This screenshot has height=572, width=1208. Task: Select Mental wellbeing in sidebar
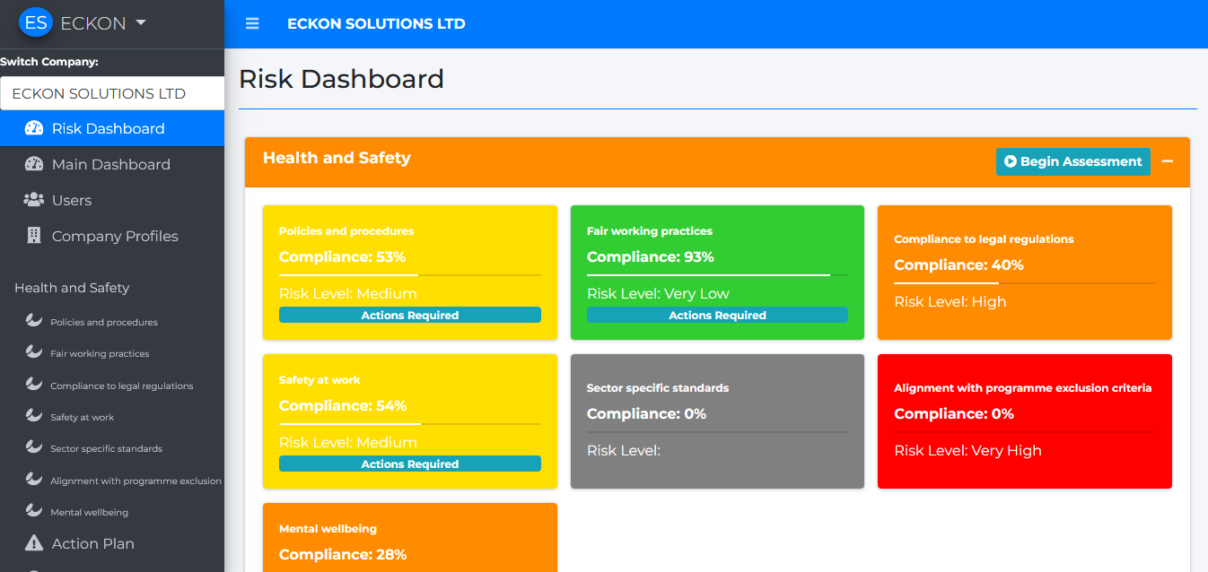pos(89,512)
